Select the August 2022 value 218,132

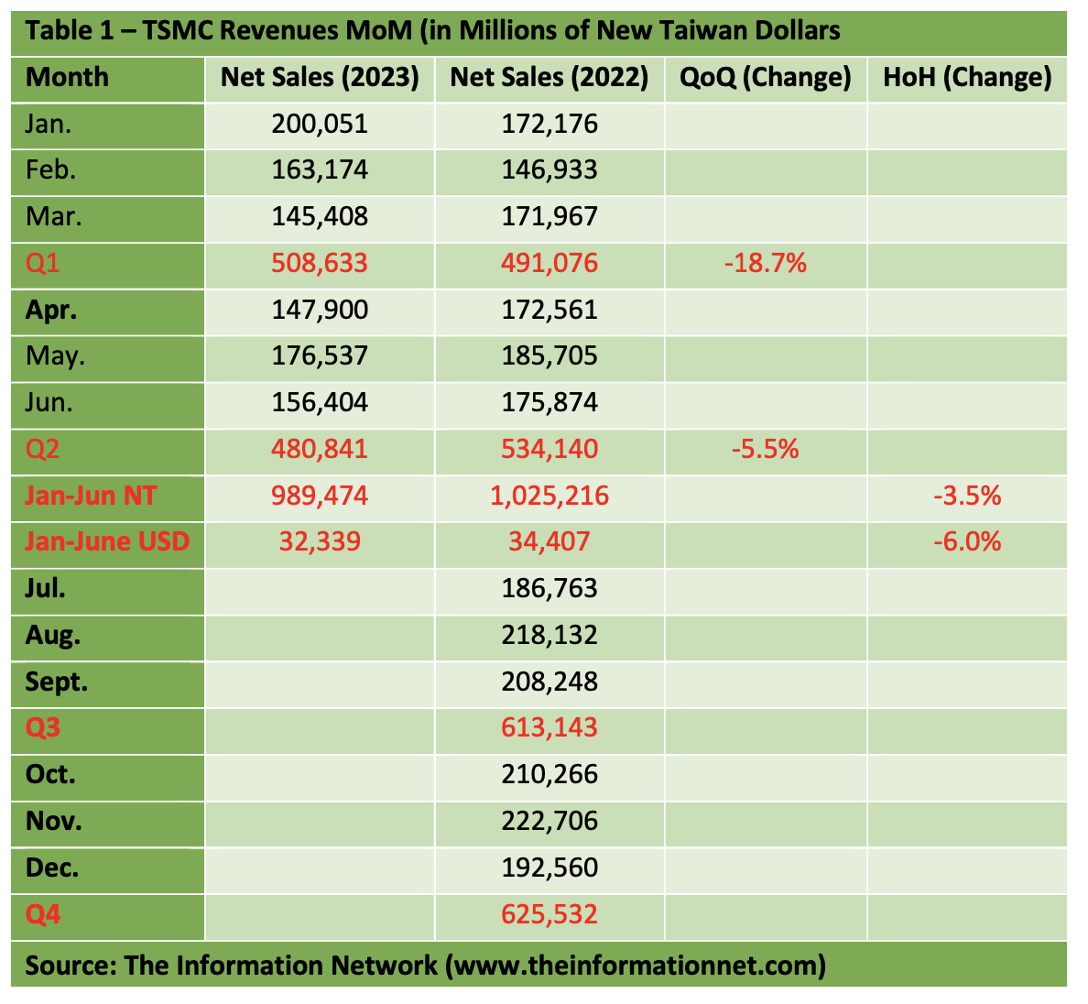pyautogui.click(x=549, y=636)
